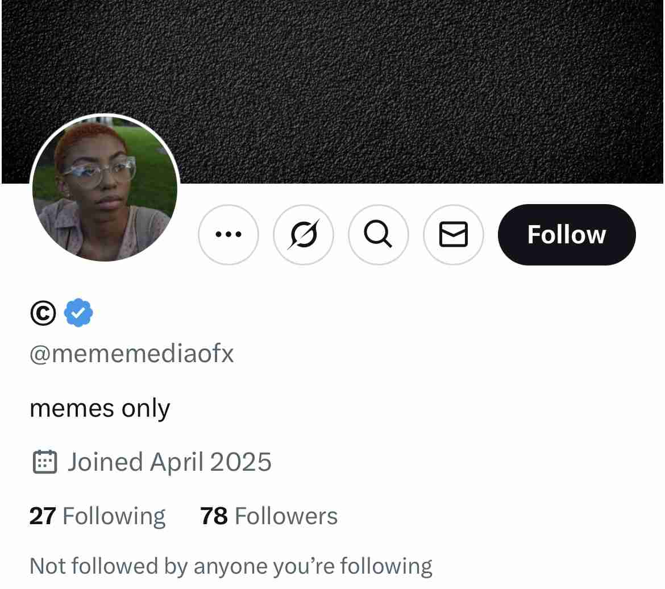Image resolution: width=665 pixels, height=589 pixels.
Task: Click the word "Followers" label
Action: [x=286, y=516]
